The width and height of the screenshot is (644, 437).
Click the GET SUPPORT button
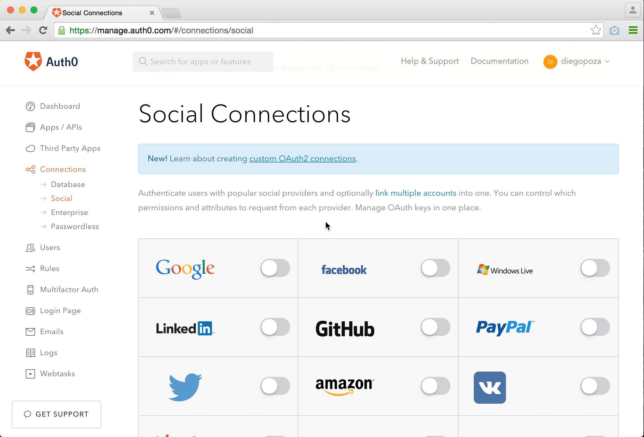click(57, 414)
